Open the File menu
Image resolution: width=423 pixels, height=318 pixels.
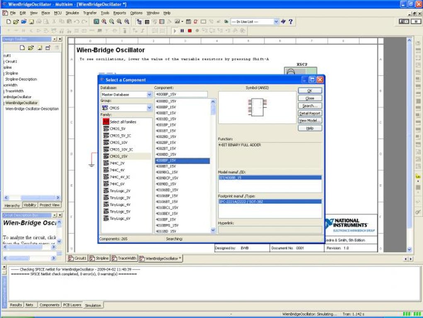(13, 13)
